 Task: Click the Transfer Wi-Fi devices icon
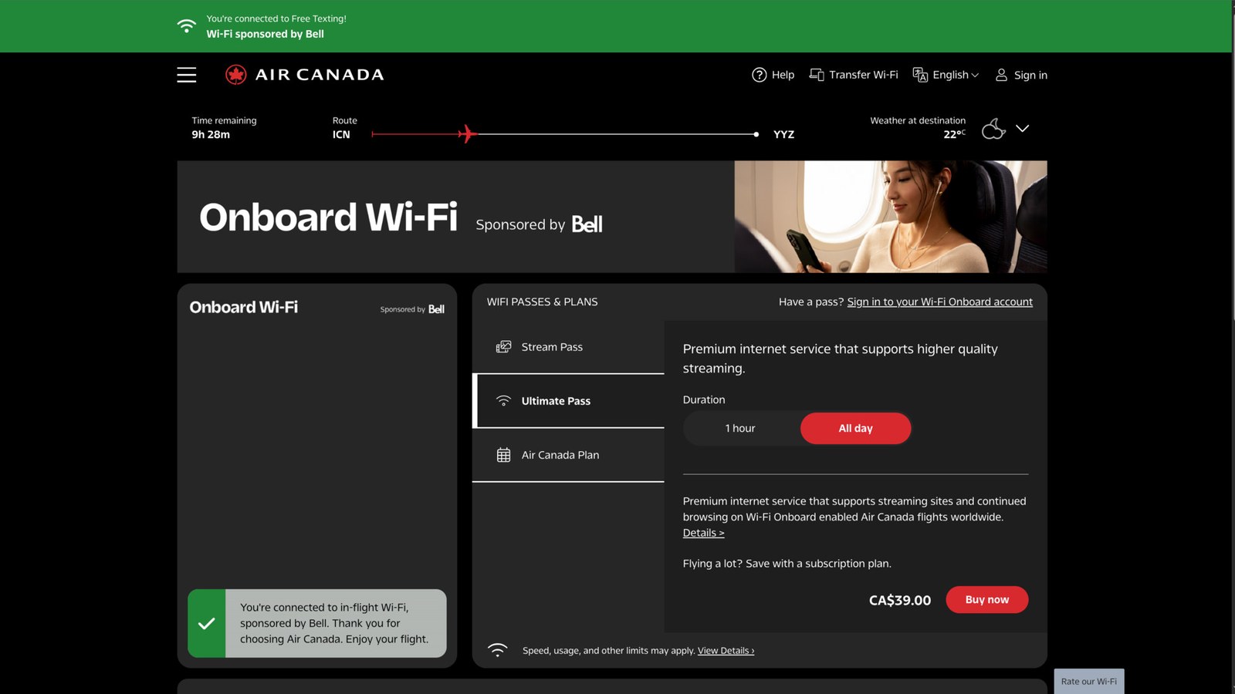(816, 75)
